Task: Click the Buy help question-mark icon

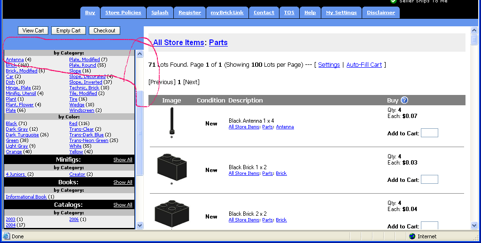Action: click(x=404, y=100)
